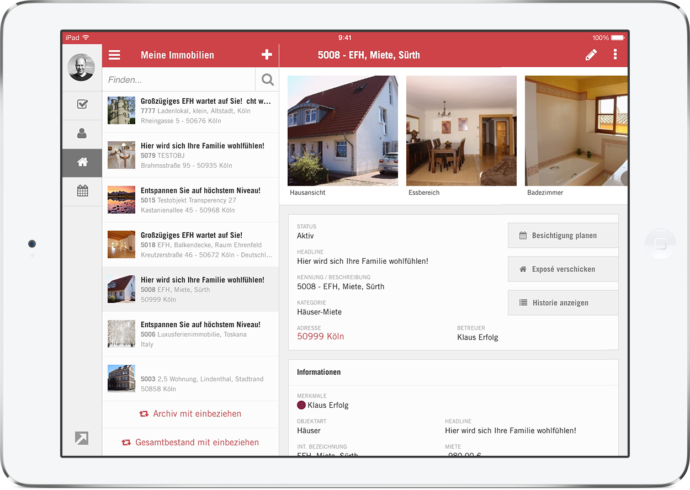Open the calendar sidebar icon

tap(82, 191)
